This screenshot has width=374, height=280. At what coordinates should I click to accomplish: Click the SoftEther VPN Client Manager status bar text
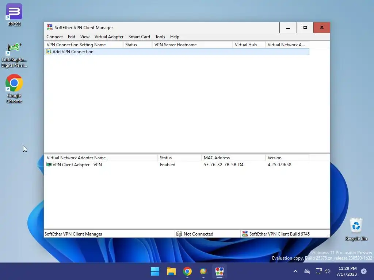(x=73, y=234)
